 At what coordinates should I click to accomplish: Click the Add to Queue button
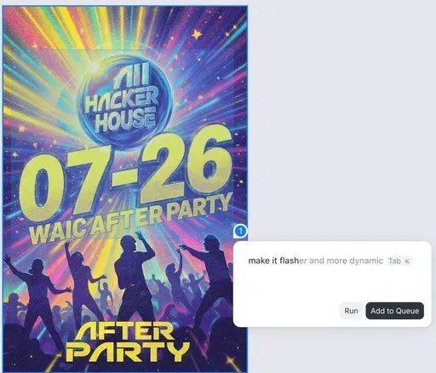click(x=394, y=311)
